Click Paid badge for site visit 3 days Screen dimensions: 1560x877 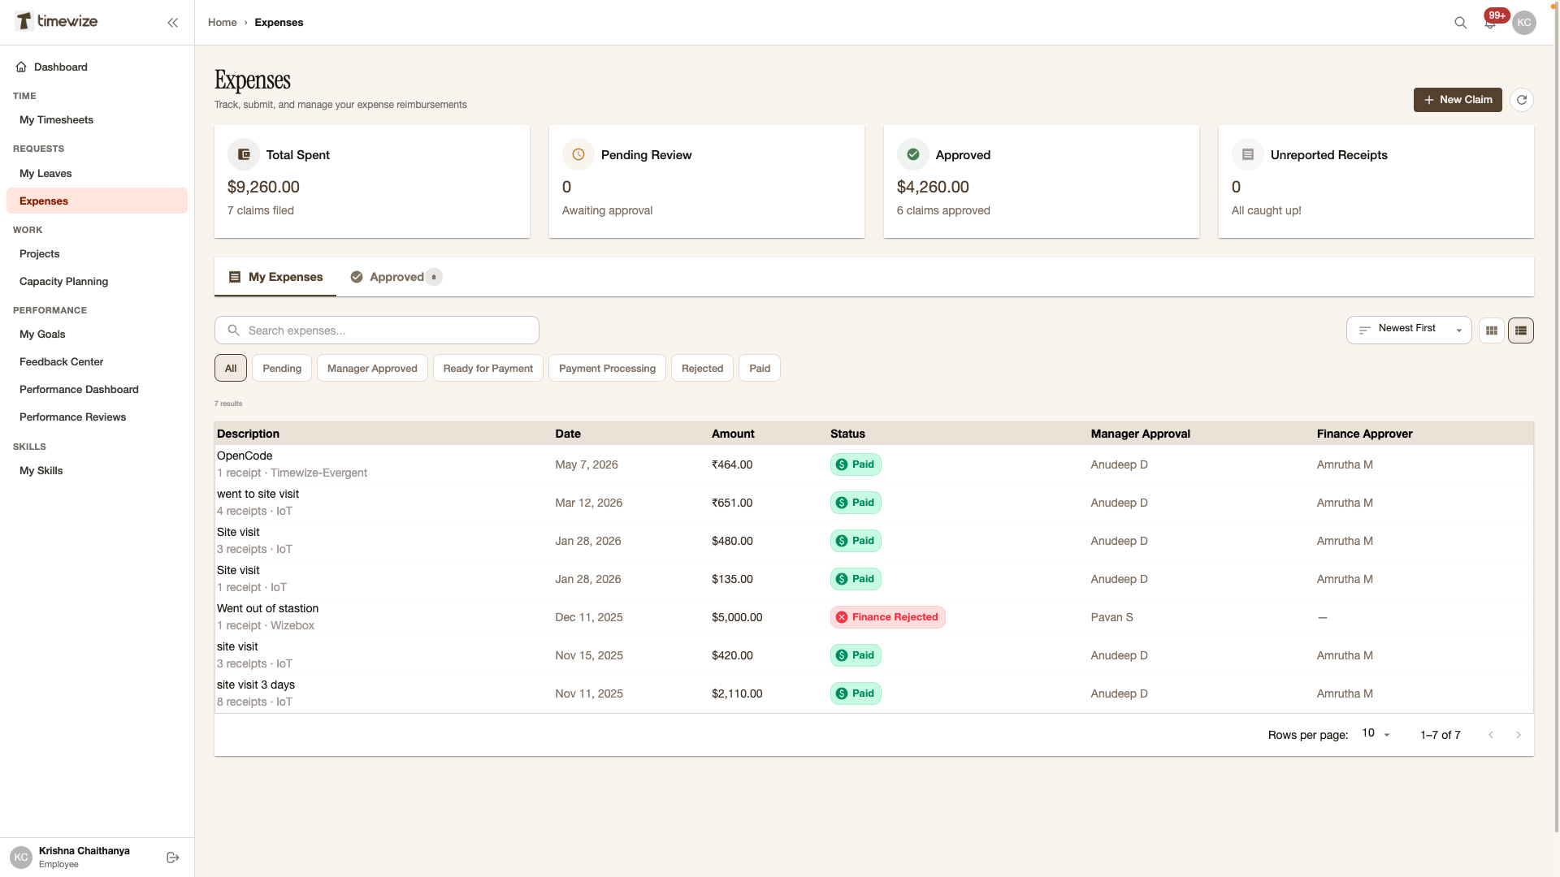pos(856,693)
